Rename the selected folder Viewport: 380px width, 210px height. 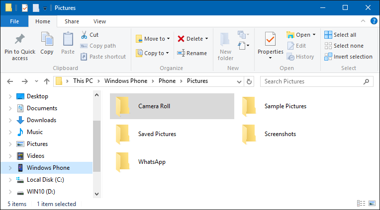pos(192,53)
